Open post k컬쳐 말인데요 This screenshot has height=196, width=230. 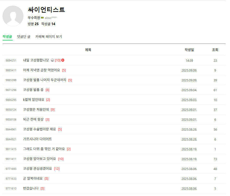click(34, 100)
